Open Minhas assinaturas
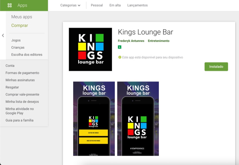The image size is (239, 165). (x=20, y=80)
